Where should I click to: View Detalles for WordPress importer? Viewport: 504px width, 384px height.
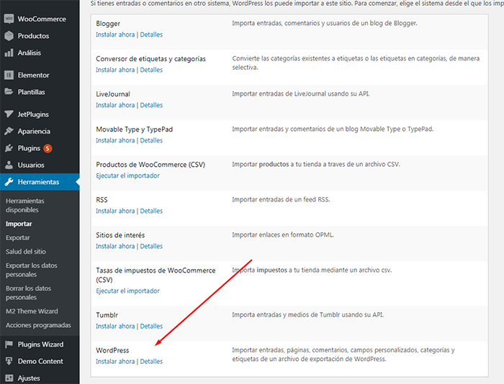point(151,362)
